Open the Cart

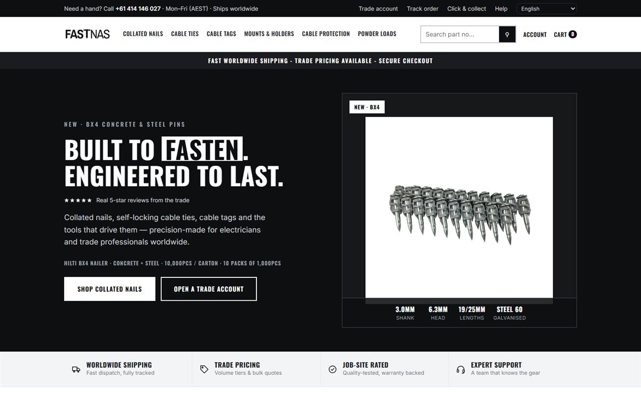[565, 35]
